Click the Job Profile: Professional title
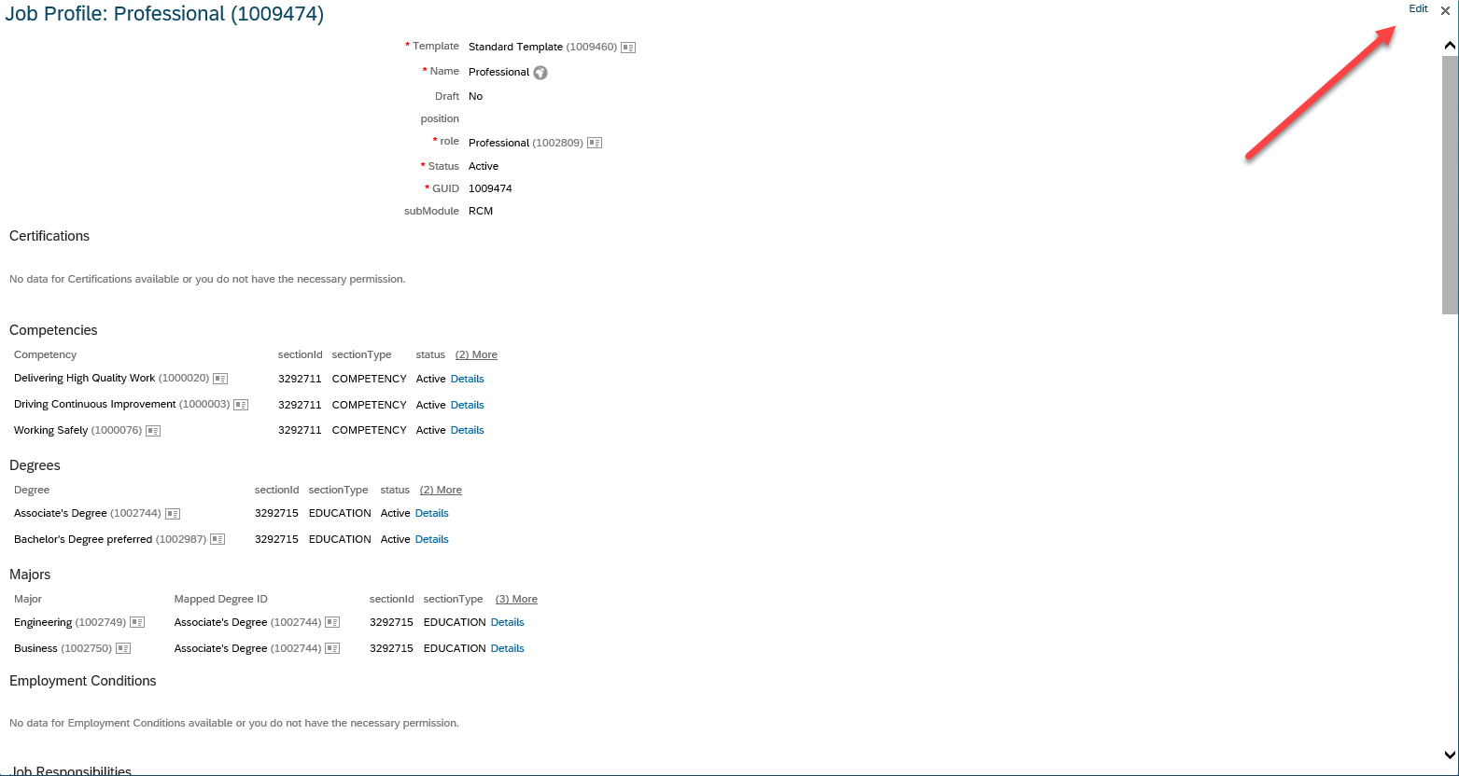 coord(164,15)
